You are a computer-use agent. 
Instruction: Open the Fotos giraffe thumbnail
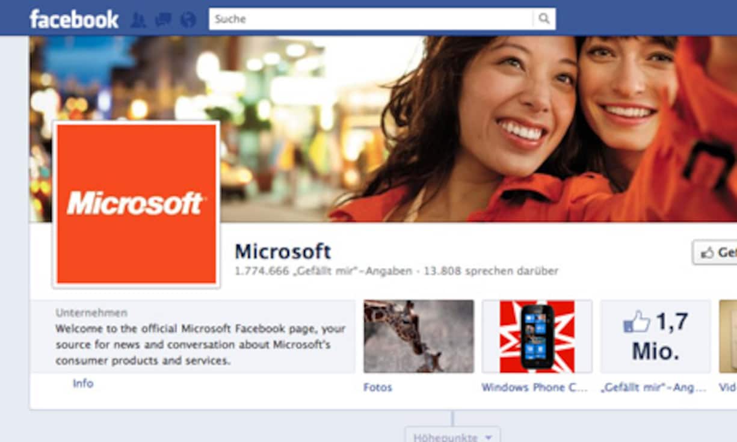tap(419, 337)
